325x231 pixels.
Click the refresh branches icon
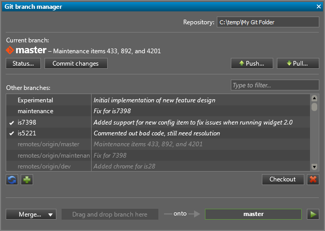tap(12, 179)
